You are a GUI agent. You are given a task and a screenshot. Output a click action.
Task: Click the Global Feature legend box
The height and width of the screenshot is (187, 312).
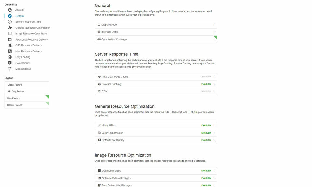27,85
